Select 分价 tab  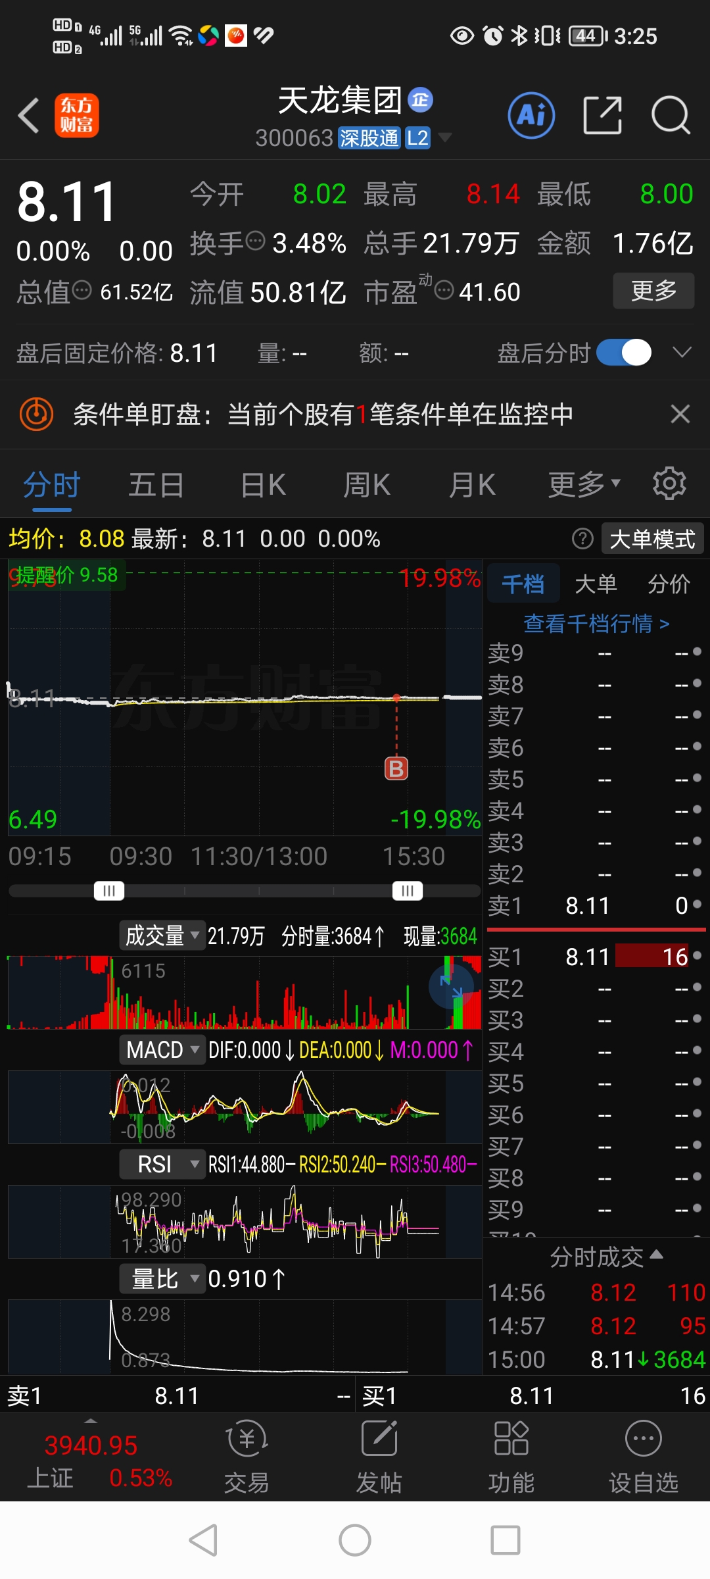[x=669, y=583]
